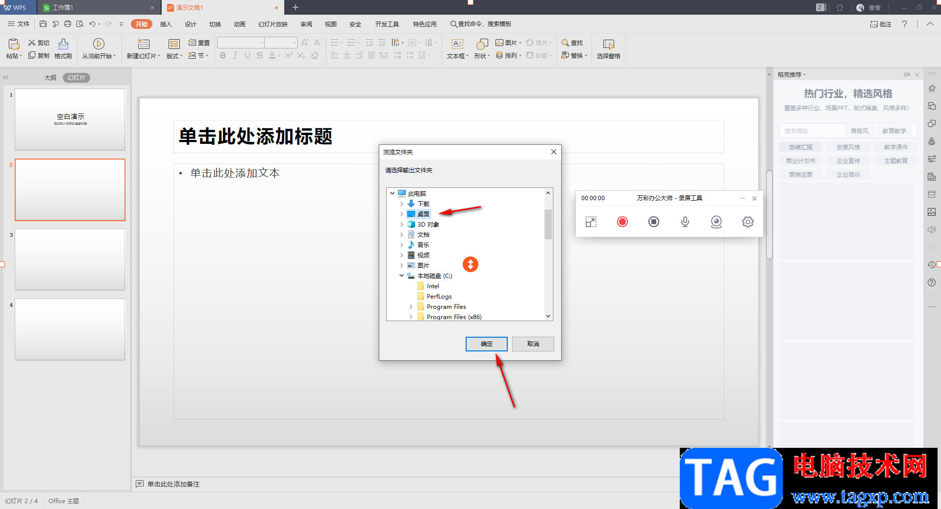Open the 设计 ribbon tab
The width and height of the screenshot is (941, 509).
(191, 24)
